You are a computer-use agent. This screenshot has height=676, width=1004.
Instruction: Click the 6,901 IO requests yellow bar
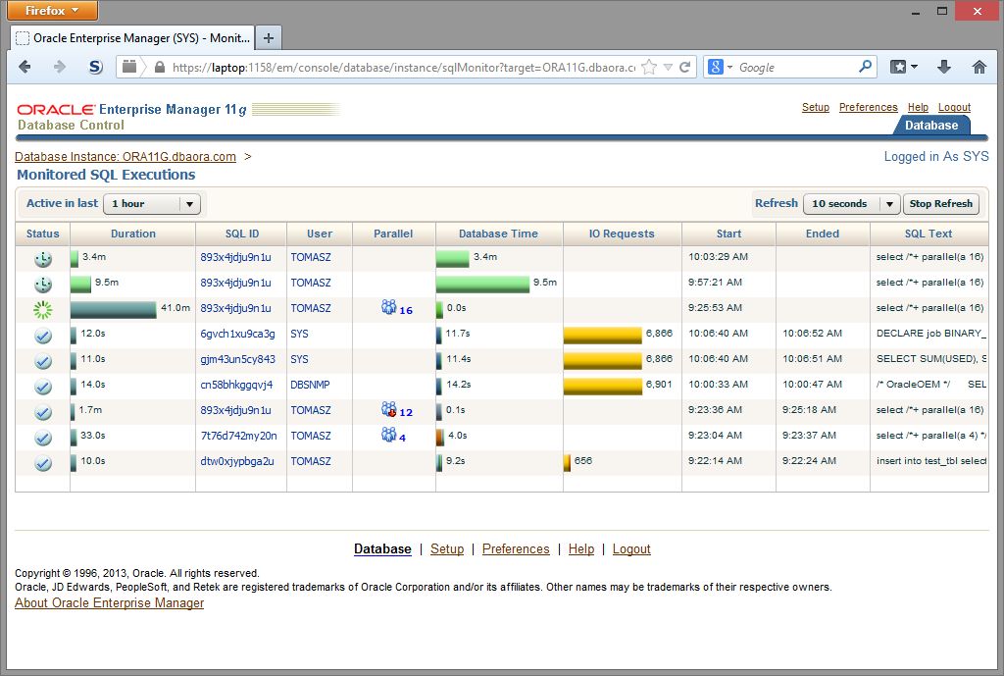(x=603, y=387)
